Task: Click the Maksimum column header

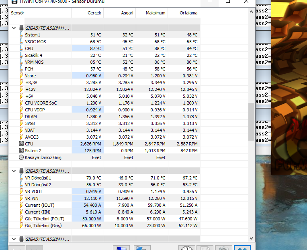Action: [152, 13]
